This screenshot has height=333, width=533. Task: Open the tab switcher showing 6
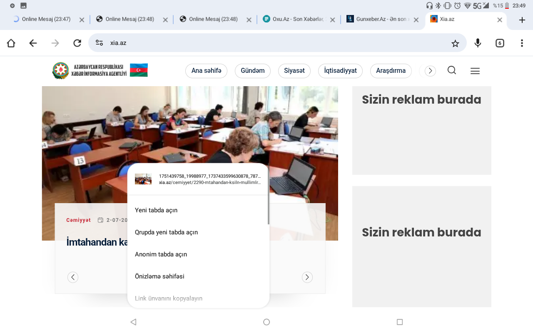click(500, 43)
